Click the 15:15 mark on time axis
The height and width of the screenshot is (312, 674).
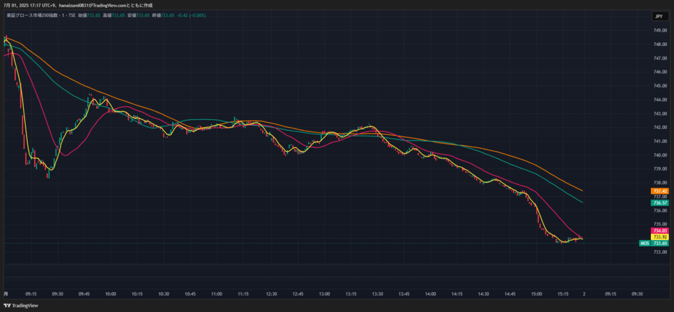tap(563, 294)
